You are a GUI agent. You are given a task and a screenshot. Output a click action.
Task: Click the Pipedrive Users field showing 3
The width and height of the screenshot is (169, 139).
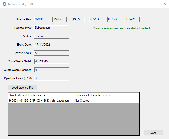[x=52, y=78]
